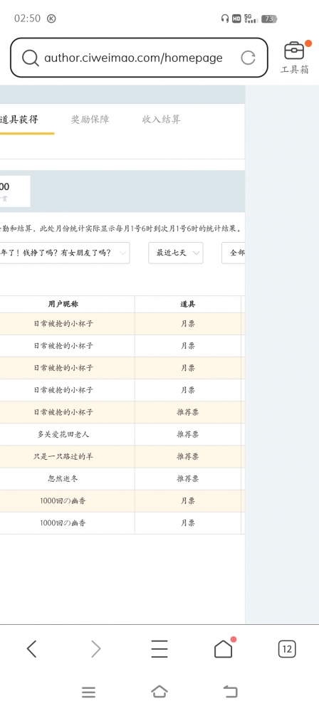Viewport: 319px width, 711px height.
Task: Click 推荐票 in the 只是一只路过的羊 row
Action: 188,457
